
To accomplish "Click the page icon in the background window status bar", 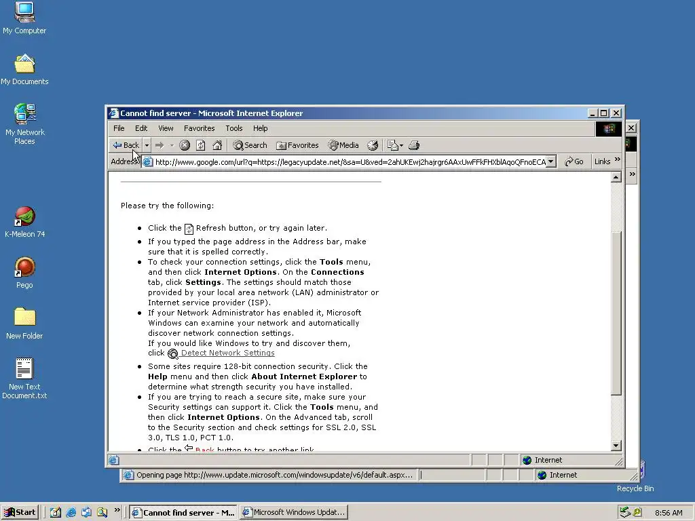I will click(x=128, y=475).
